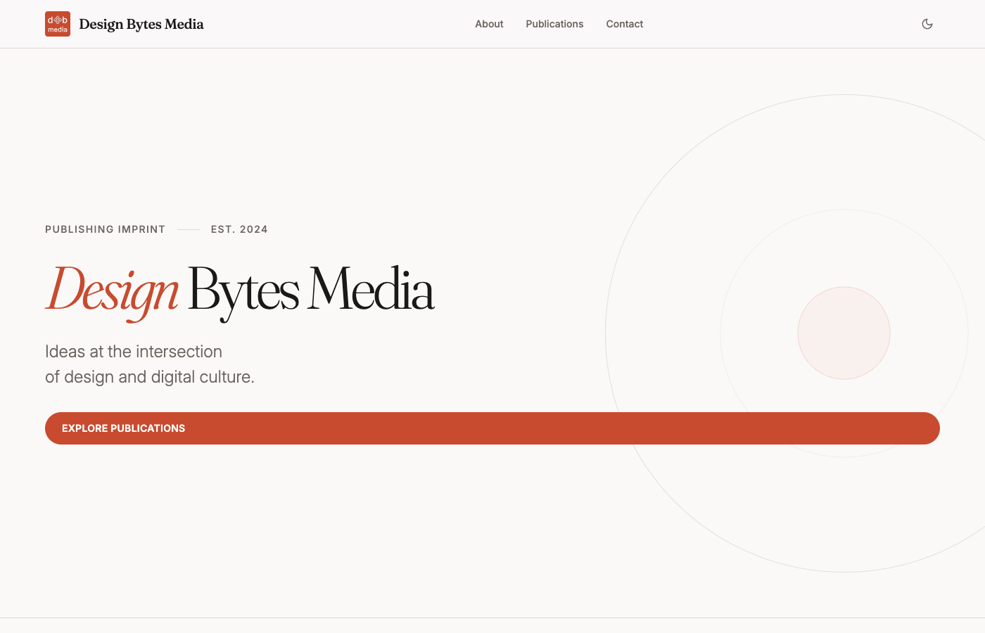Navigate to the Publications section

tap(554, 23)
